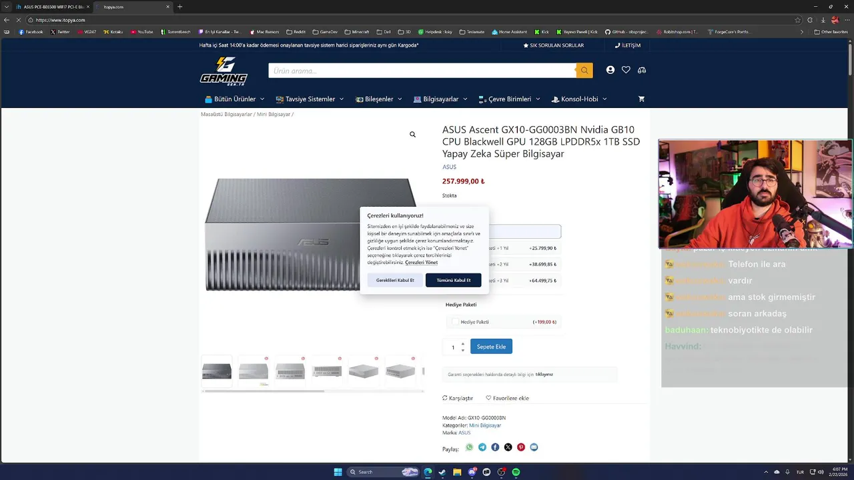
Task: Open the user account icon in header
Action: tap(610, 70)
